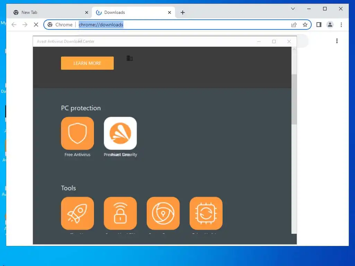Click the chrome://downloads address bar
Viewport: 355px width, 266px height.
point(177,25)
